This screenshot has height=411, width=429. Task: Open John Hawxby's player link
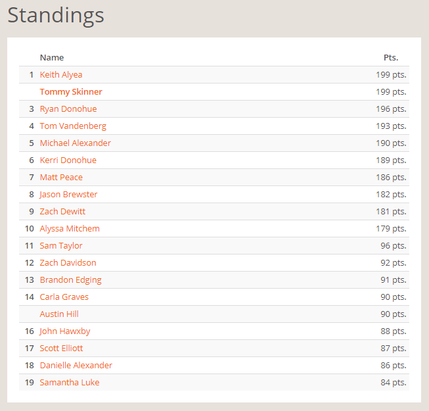(x=65, y=331)
